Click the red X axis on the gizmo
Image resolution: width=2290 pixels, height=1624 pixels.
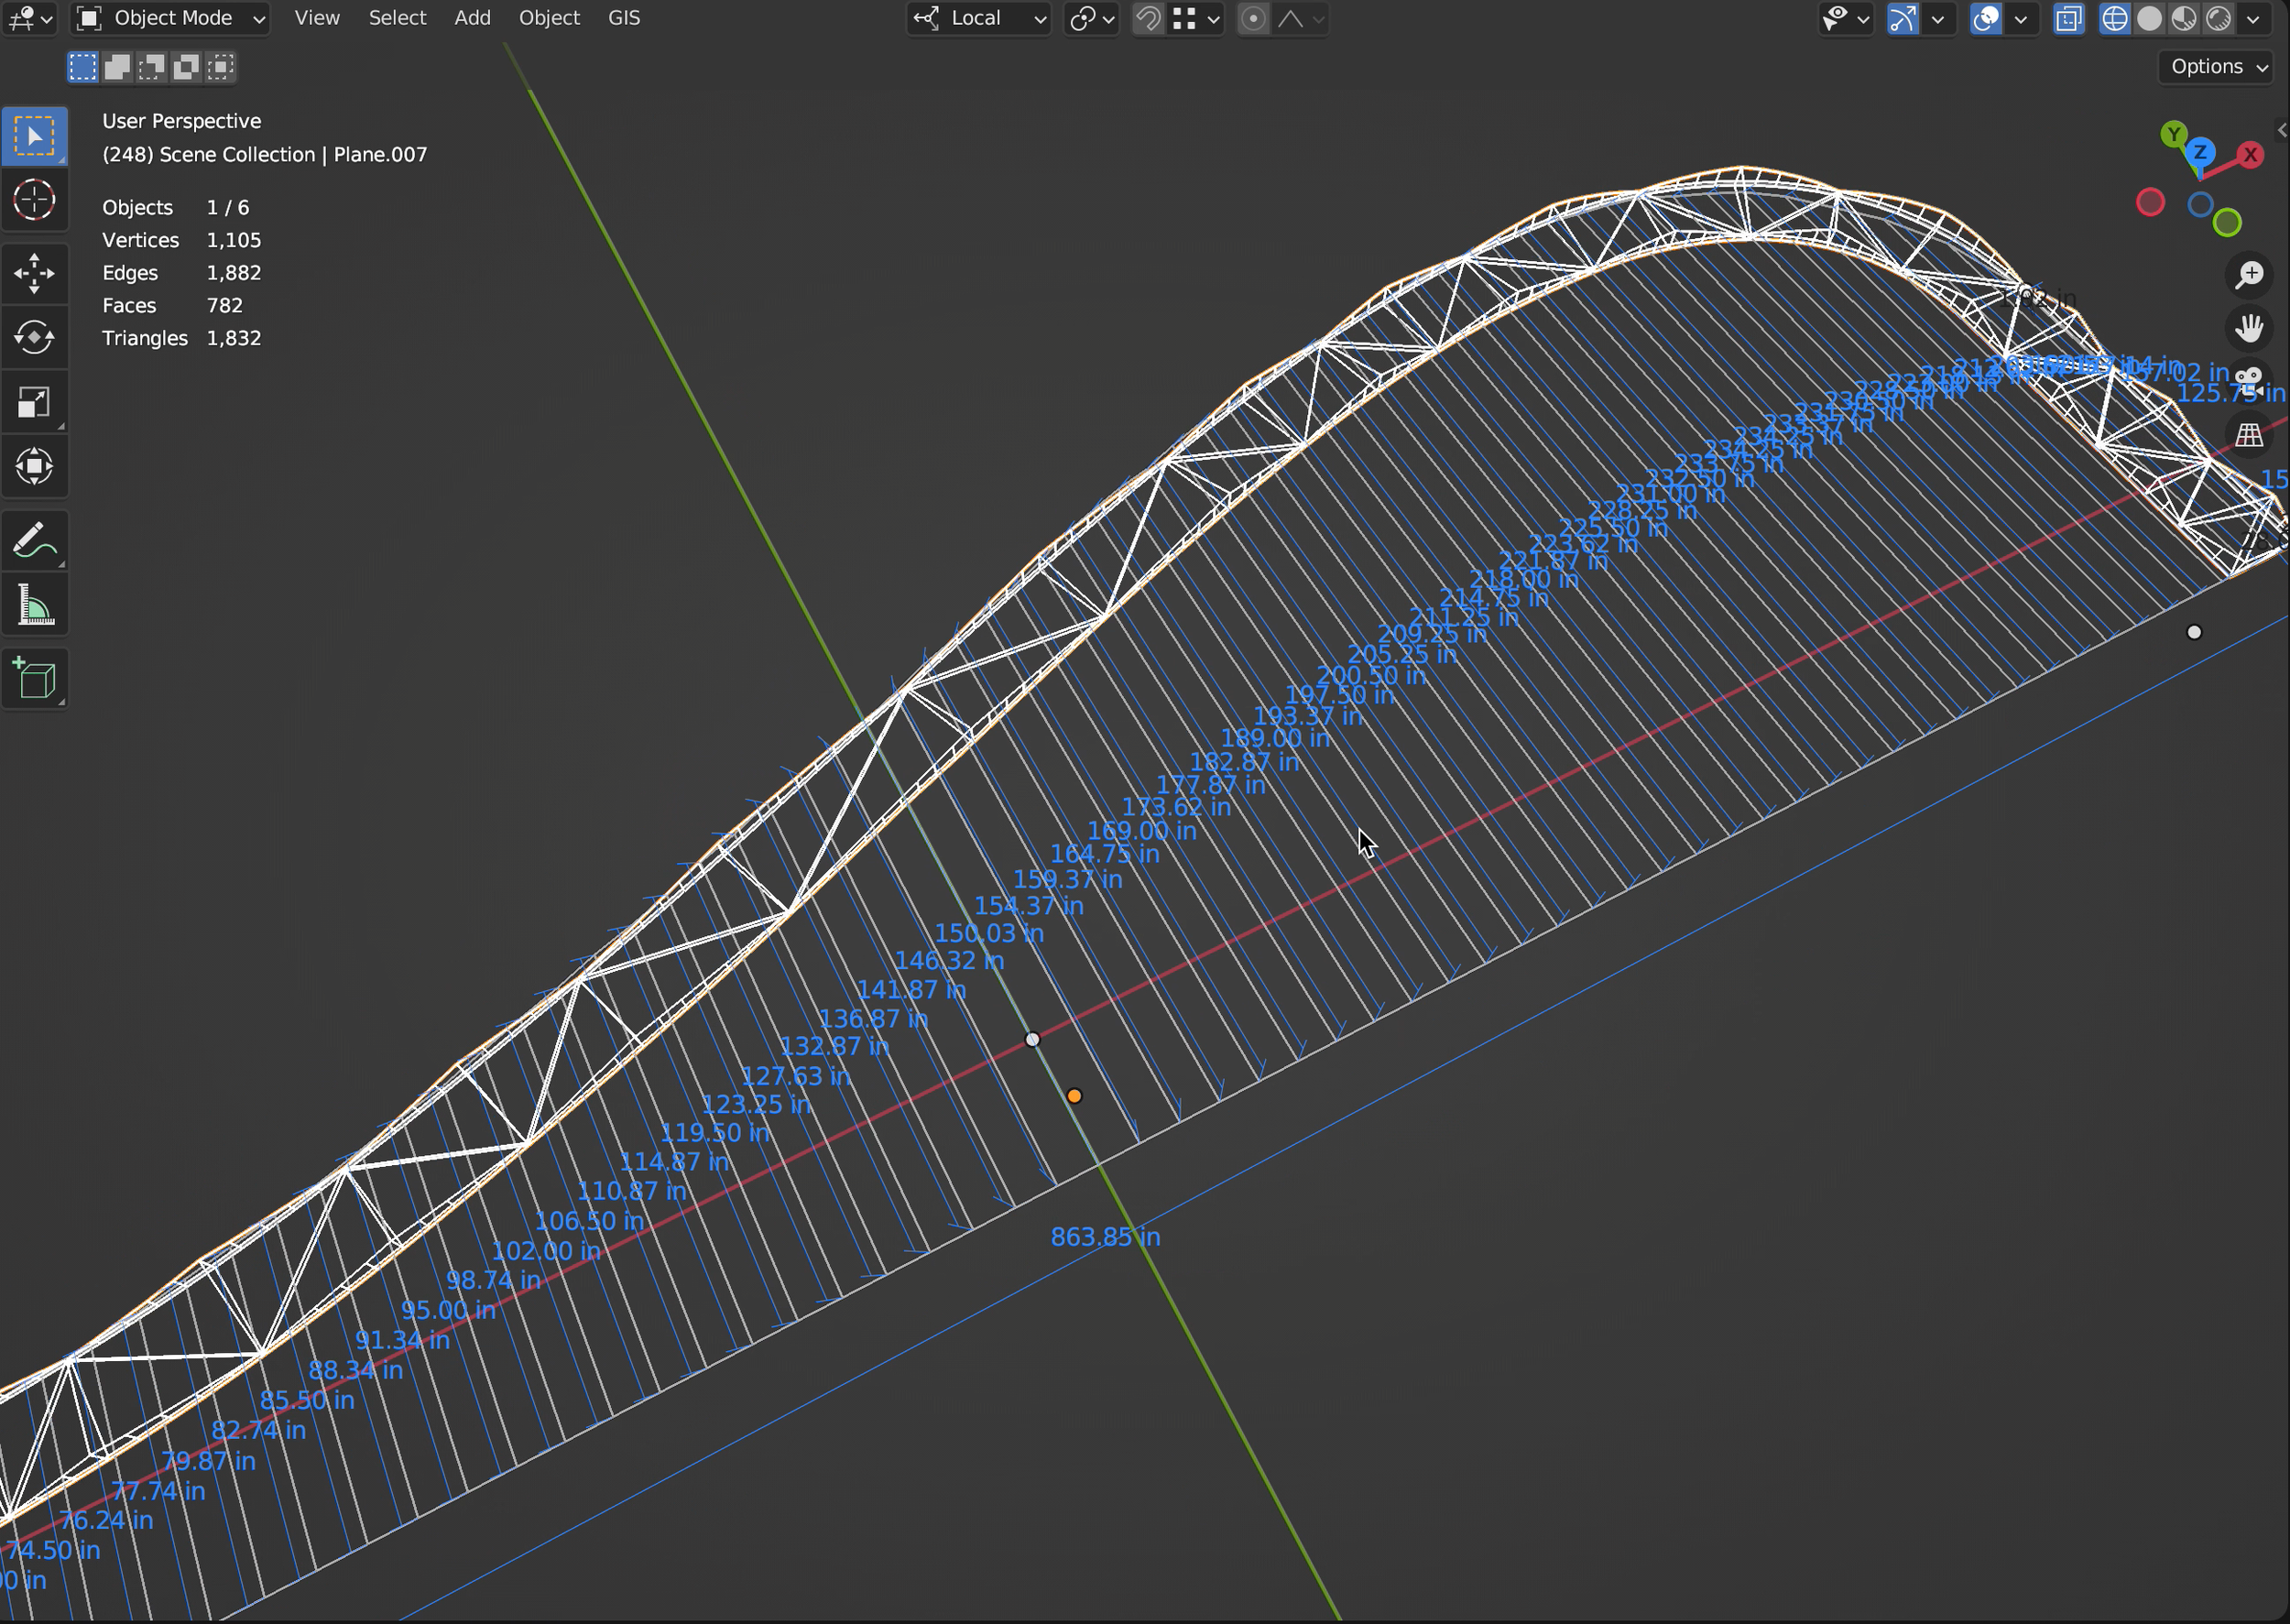point(2250,155)
